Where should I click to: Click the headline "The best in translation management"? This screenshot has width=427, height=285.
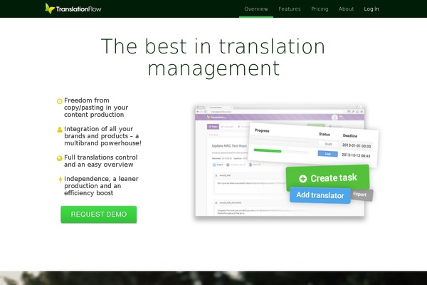[213, 57]
